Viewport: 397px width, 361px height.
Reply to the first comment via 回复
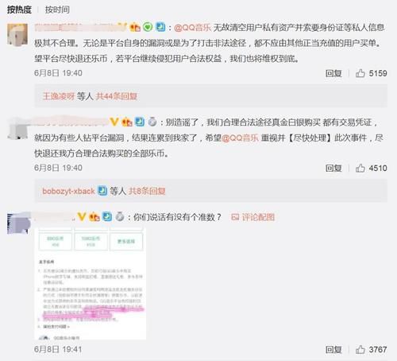pos(333,73)
